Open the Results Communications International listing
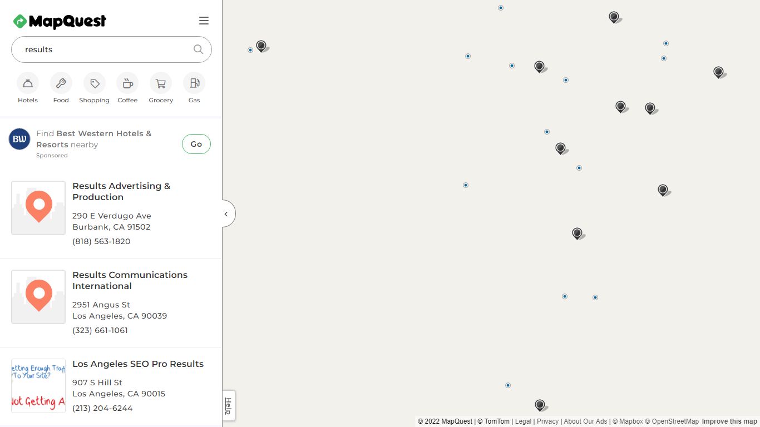Screen dimensions: 760x427 click(x=130, y=280)
